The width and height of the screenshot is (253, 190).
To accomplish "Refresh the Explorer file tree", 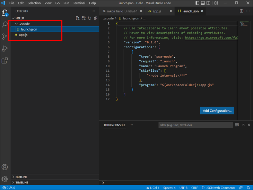I will point(89,18).
